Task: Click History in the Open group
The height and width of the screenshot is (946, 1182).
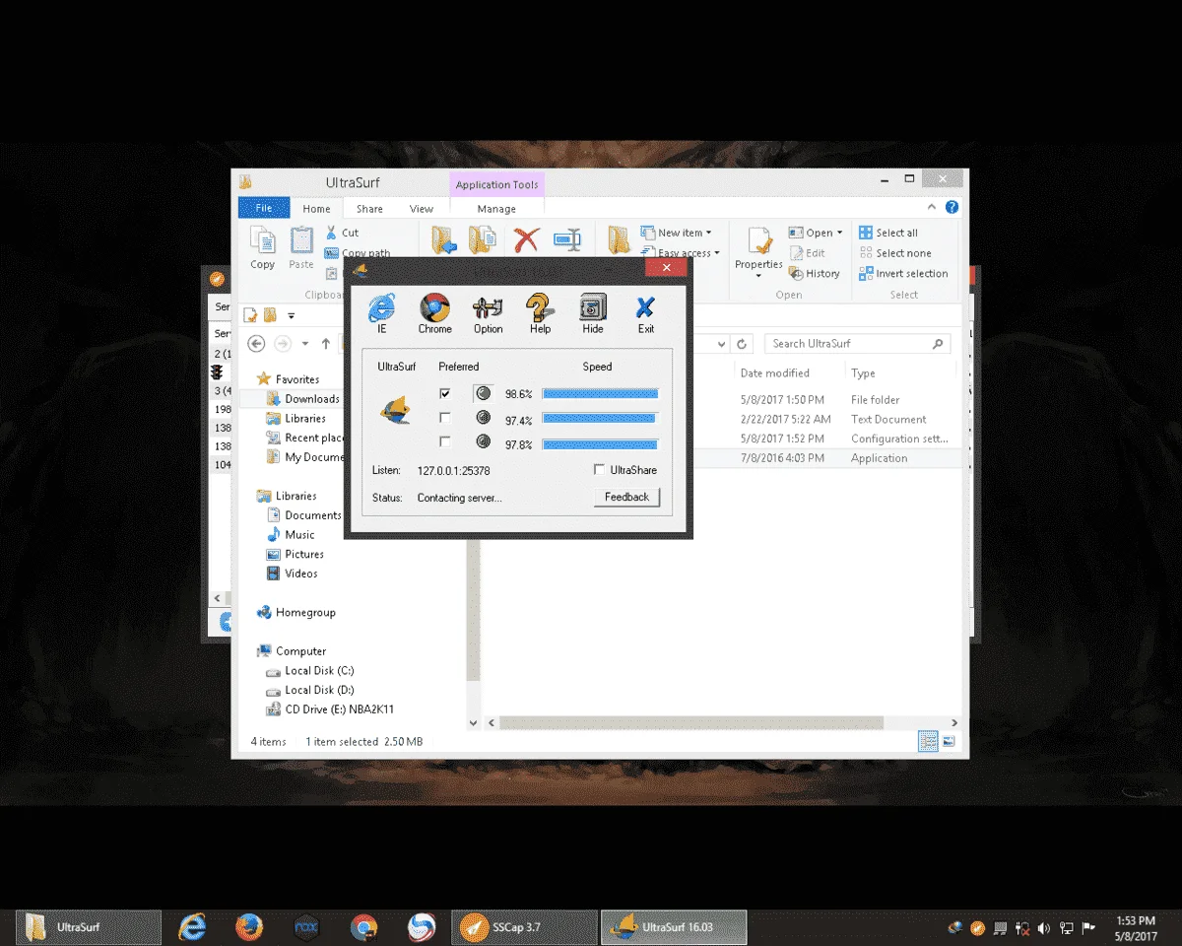Action: 814,274
